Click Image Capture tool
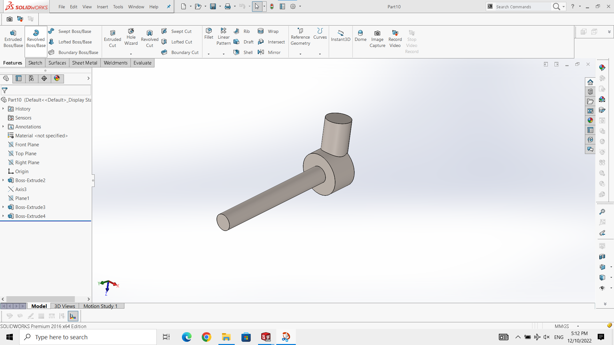The image size is (614, 345). tap(377, 39)
